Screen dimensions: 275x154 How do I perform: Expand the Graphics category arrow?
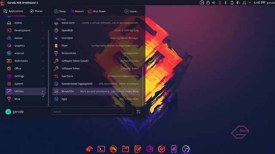[43, 46]
